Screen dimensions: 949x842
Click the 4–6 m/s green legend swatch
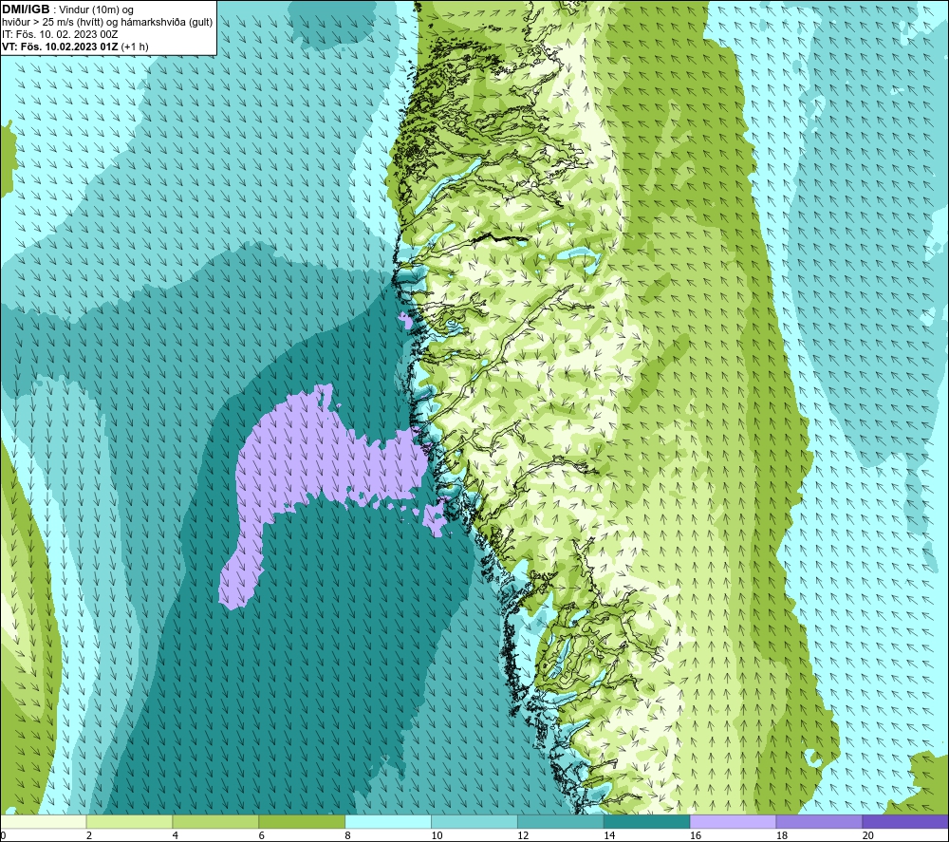coord(215,821)
